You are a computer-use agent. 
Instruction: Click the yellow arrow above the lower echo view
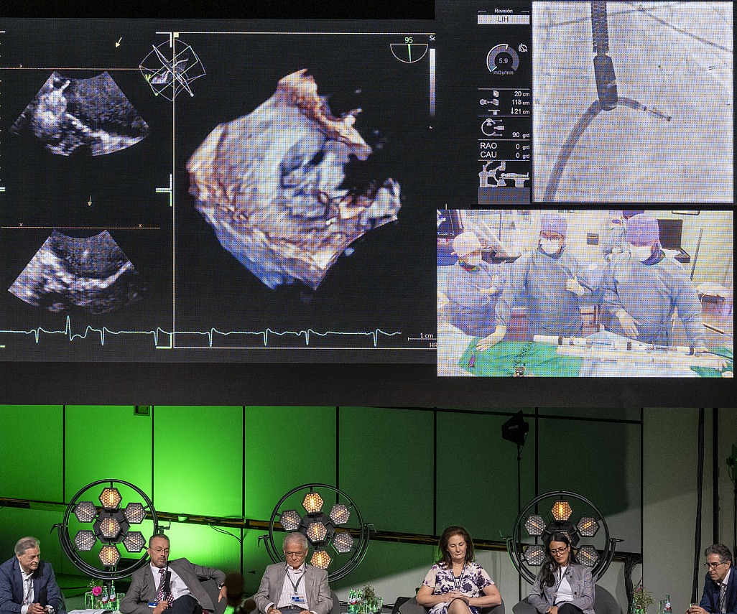(x=90, y=201)
